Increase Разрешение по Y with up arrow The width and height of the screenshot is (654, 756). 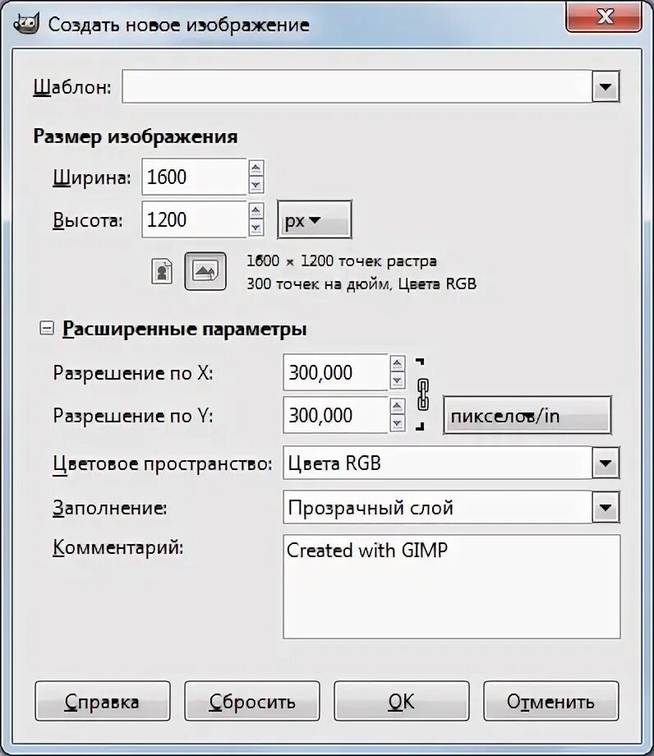pos(397,407)
